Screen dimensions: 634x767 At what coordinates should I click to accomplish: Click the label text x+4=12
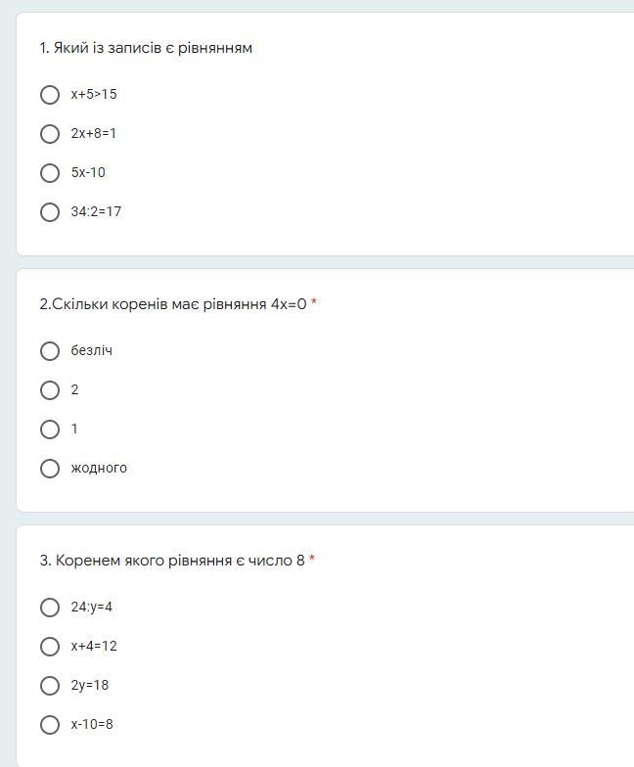pyautogui.click(x=94, y=646)
